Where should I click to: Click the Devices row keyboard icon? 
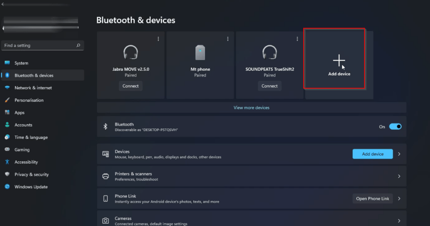pos(105,154)
